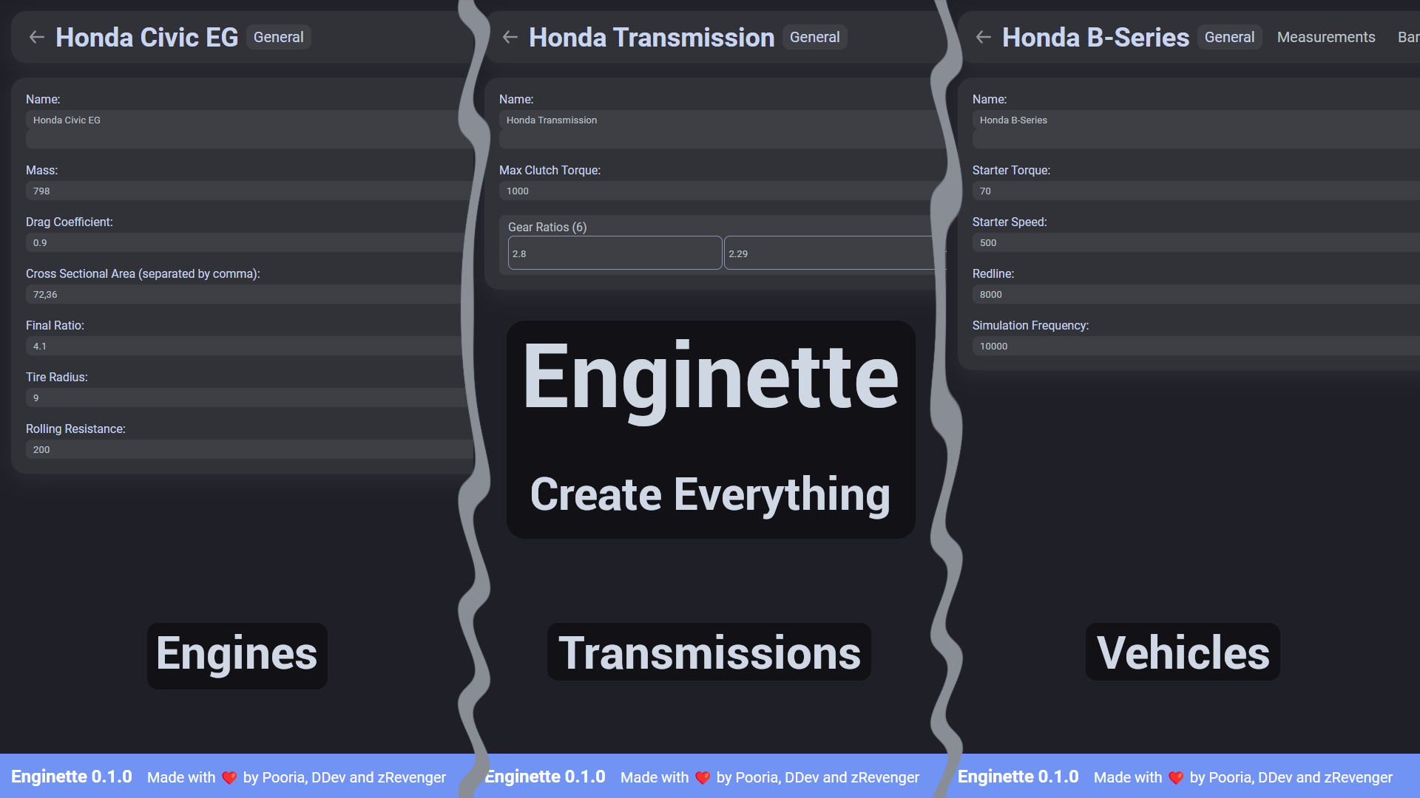Click the Honda Civic EG name field
The image size is (1420, 798).
244,120
